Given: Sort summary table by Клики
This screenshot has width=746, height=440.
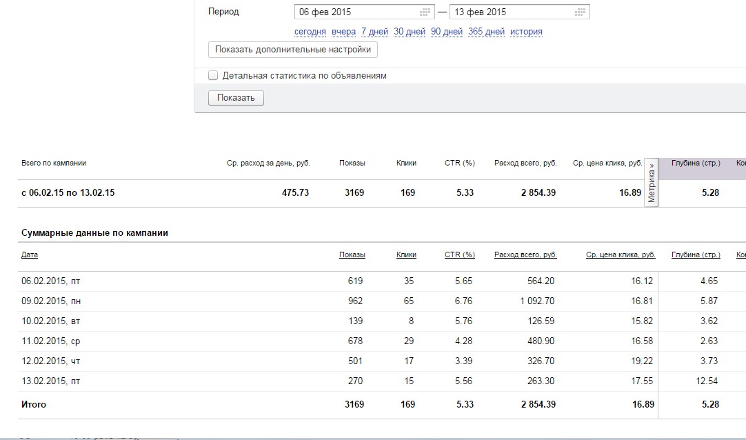Looking at the screenshot, I should 406,255.
